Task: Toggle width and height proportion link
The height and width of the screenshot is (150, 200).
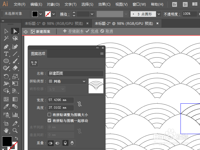Action: pos(79,104)
